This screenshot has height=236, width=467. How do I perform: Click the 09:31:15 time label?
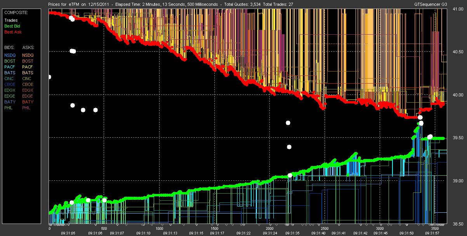tap(196, 233)
